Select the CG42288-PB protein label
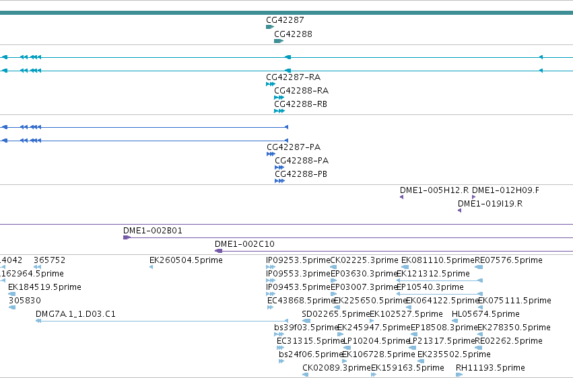 (x=301, y=174)
